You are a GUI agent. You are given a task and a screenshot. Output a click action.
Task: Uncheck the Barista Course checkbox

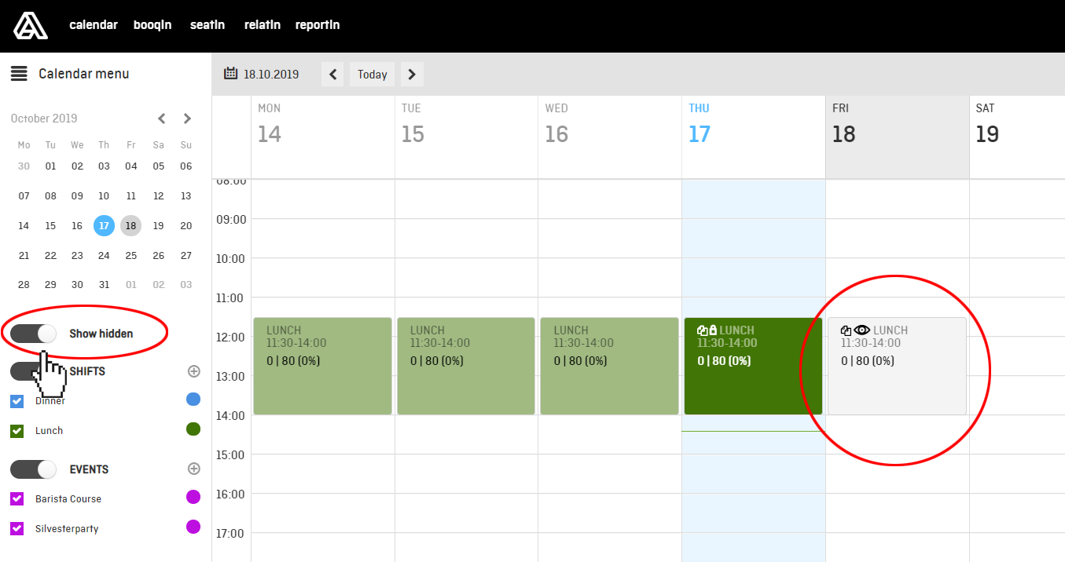(17, 499)
